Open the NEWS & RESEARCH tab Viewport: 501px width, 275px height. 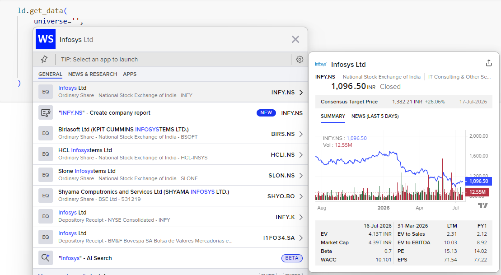(x=92, y=74)
